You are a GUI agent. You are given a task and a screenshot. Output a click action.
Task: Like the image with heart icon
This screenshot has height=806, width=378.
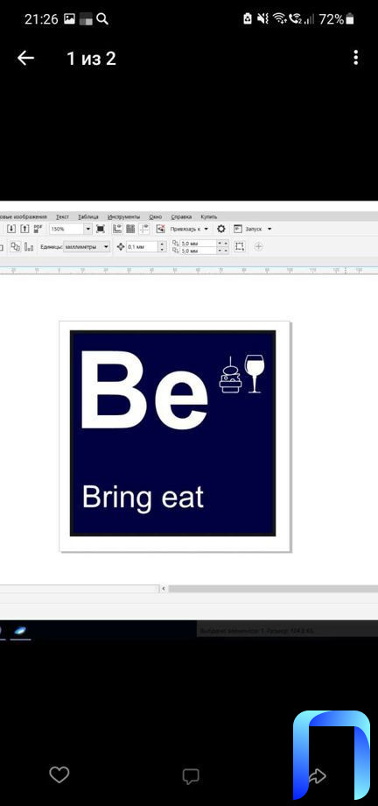click(59, 774)
